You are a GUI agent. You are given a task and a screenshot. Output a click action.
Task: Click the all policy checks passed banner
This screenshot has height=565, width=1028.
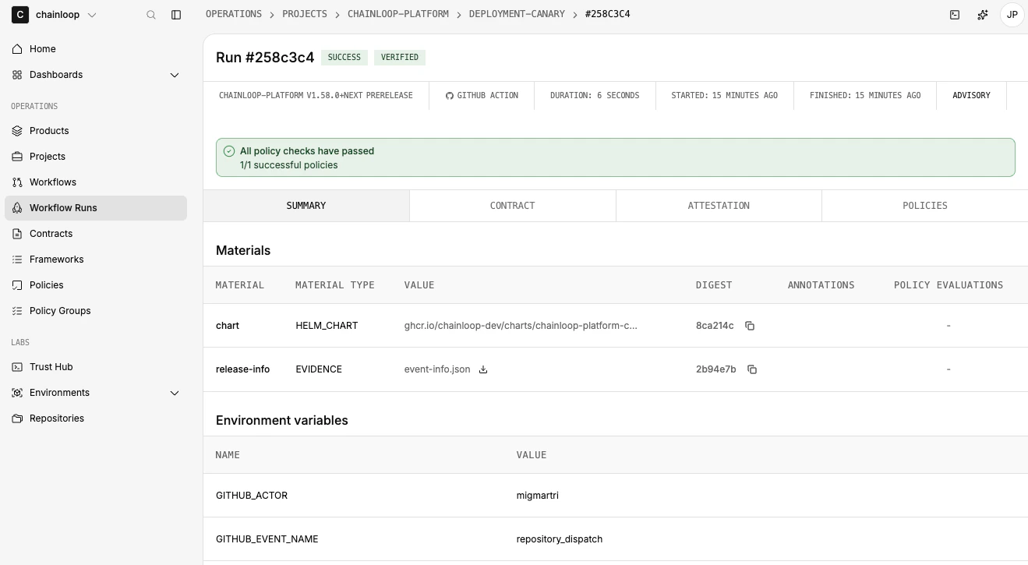(616, 157)
